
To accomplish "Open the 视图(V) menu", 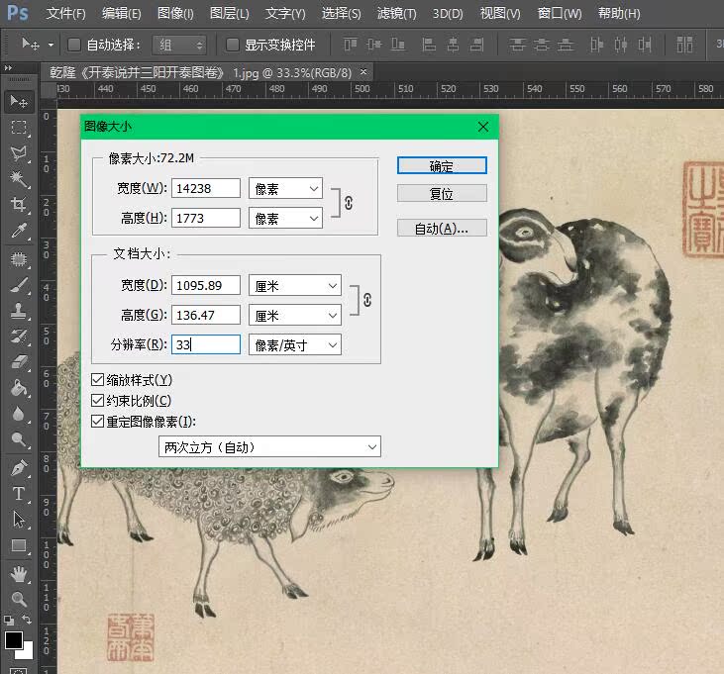I will (x=500, y=14).
